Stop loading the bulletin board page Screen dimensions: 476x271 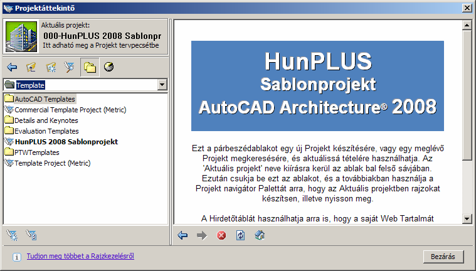(x=221, y=235)
